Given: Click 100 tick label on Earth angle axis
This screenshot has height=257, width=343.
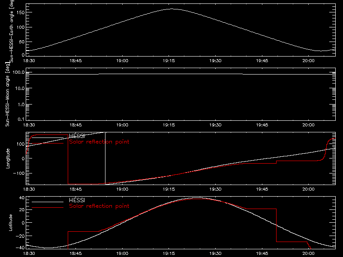Looking at the screenshot, I should [20, 27].
